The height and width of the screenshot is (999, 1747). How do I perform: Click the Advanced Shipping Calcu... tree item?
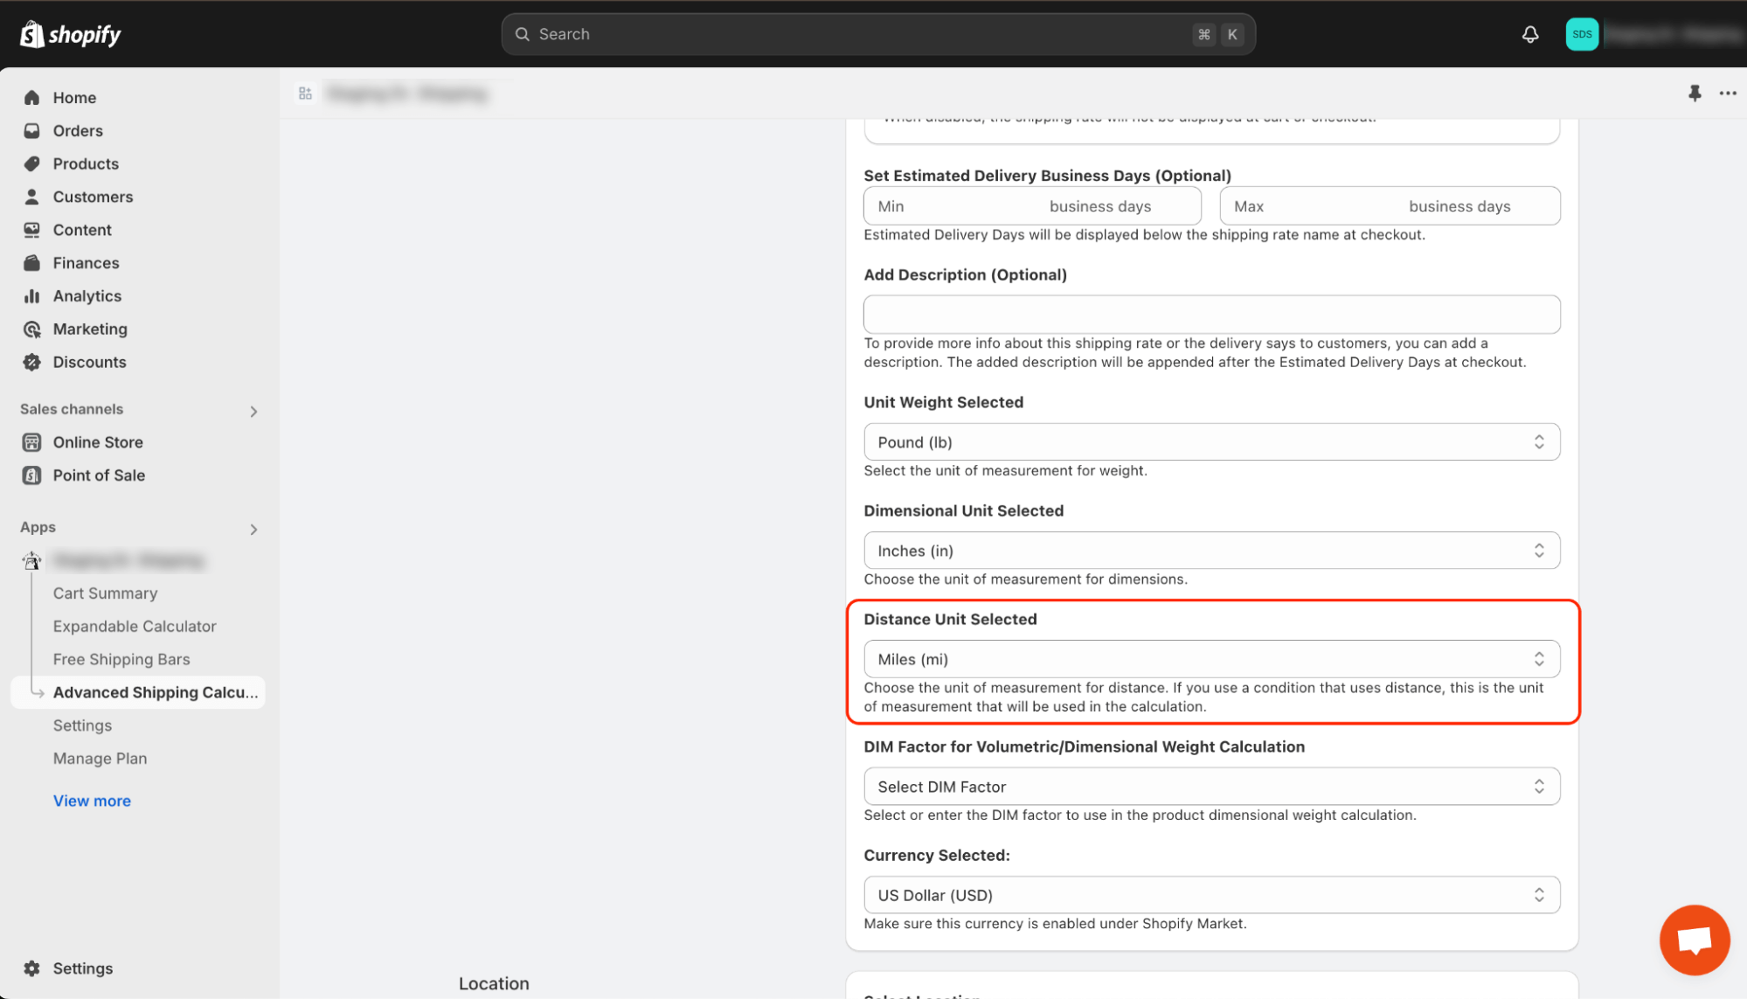click(x=156, y=692)
